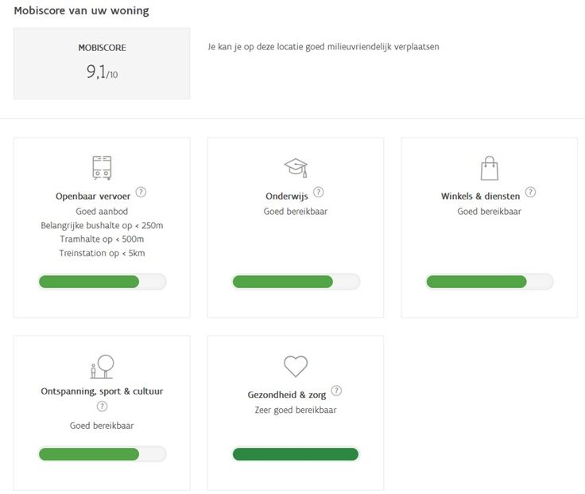Click the Gezondheid & zorg heading
The width and height of the screenshot is (585, 494).
coord(287,395)
